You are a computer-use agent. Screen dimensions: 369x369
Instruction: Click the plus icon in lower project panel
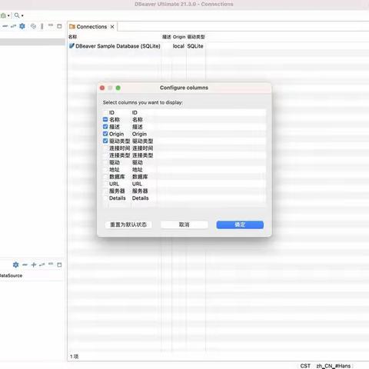click(34, 264)
